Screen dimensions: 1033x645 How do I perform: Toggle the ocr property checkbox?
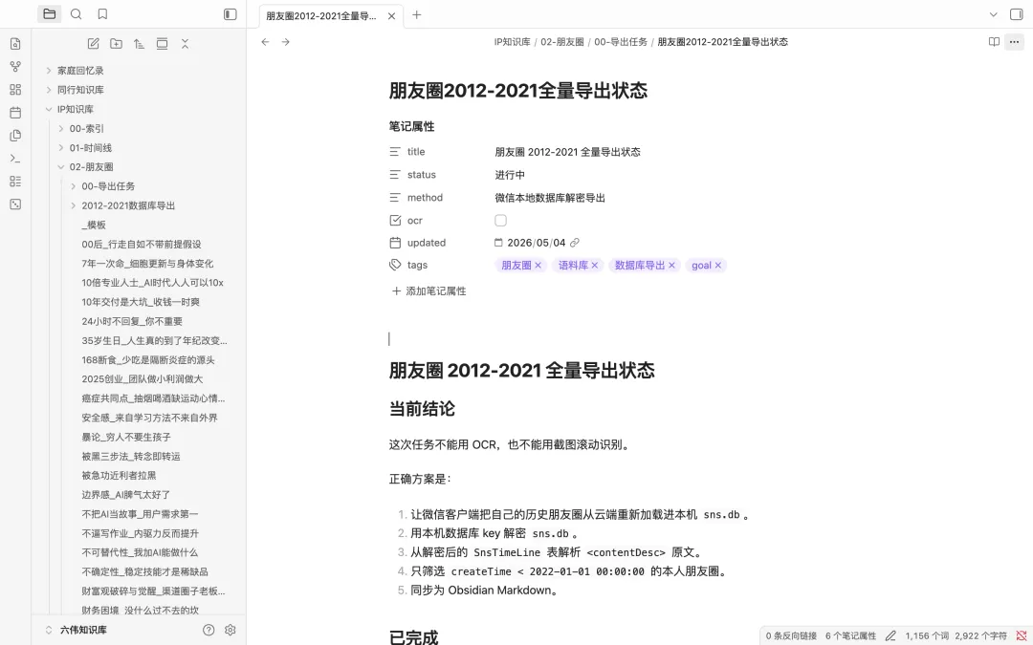coord(500,221)
